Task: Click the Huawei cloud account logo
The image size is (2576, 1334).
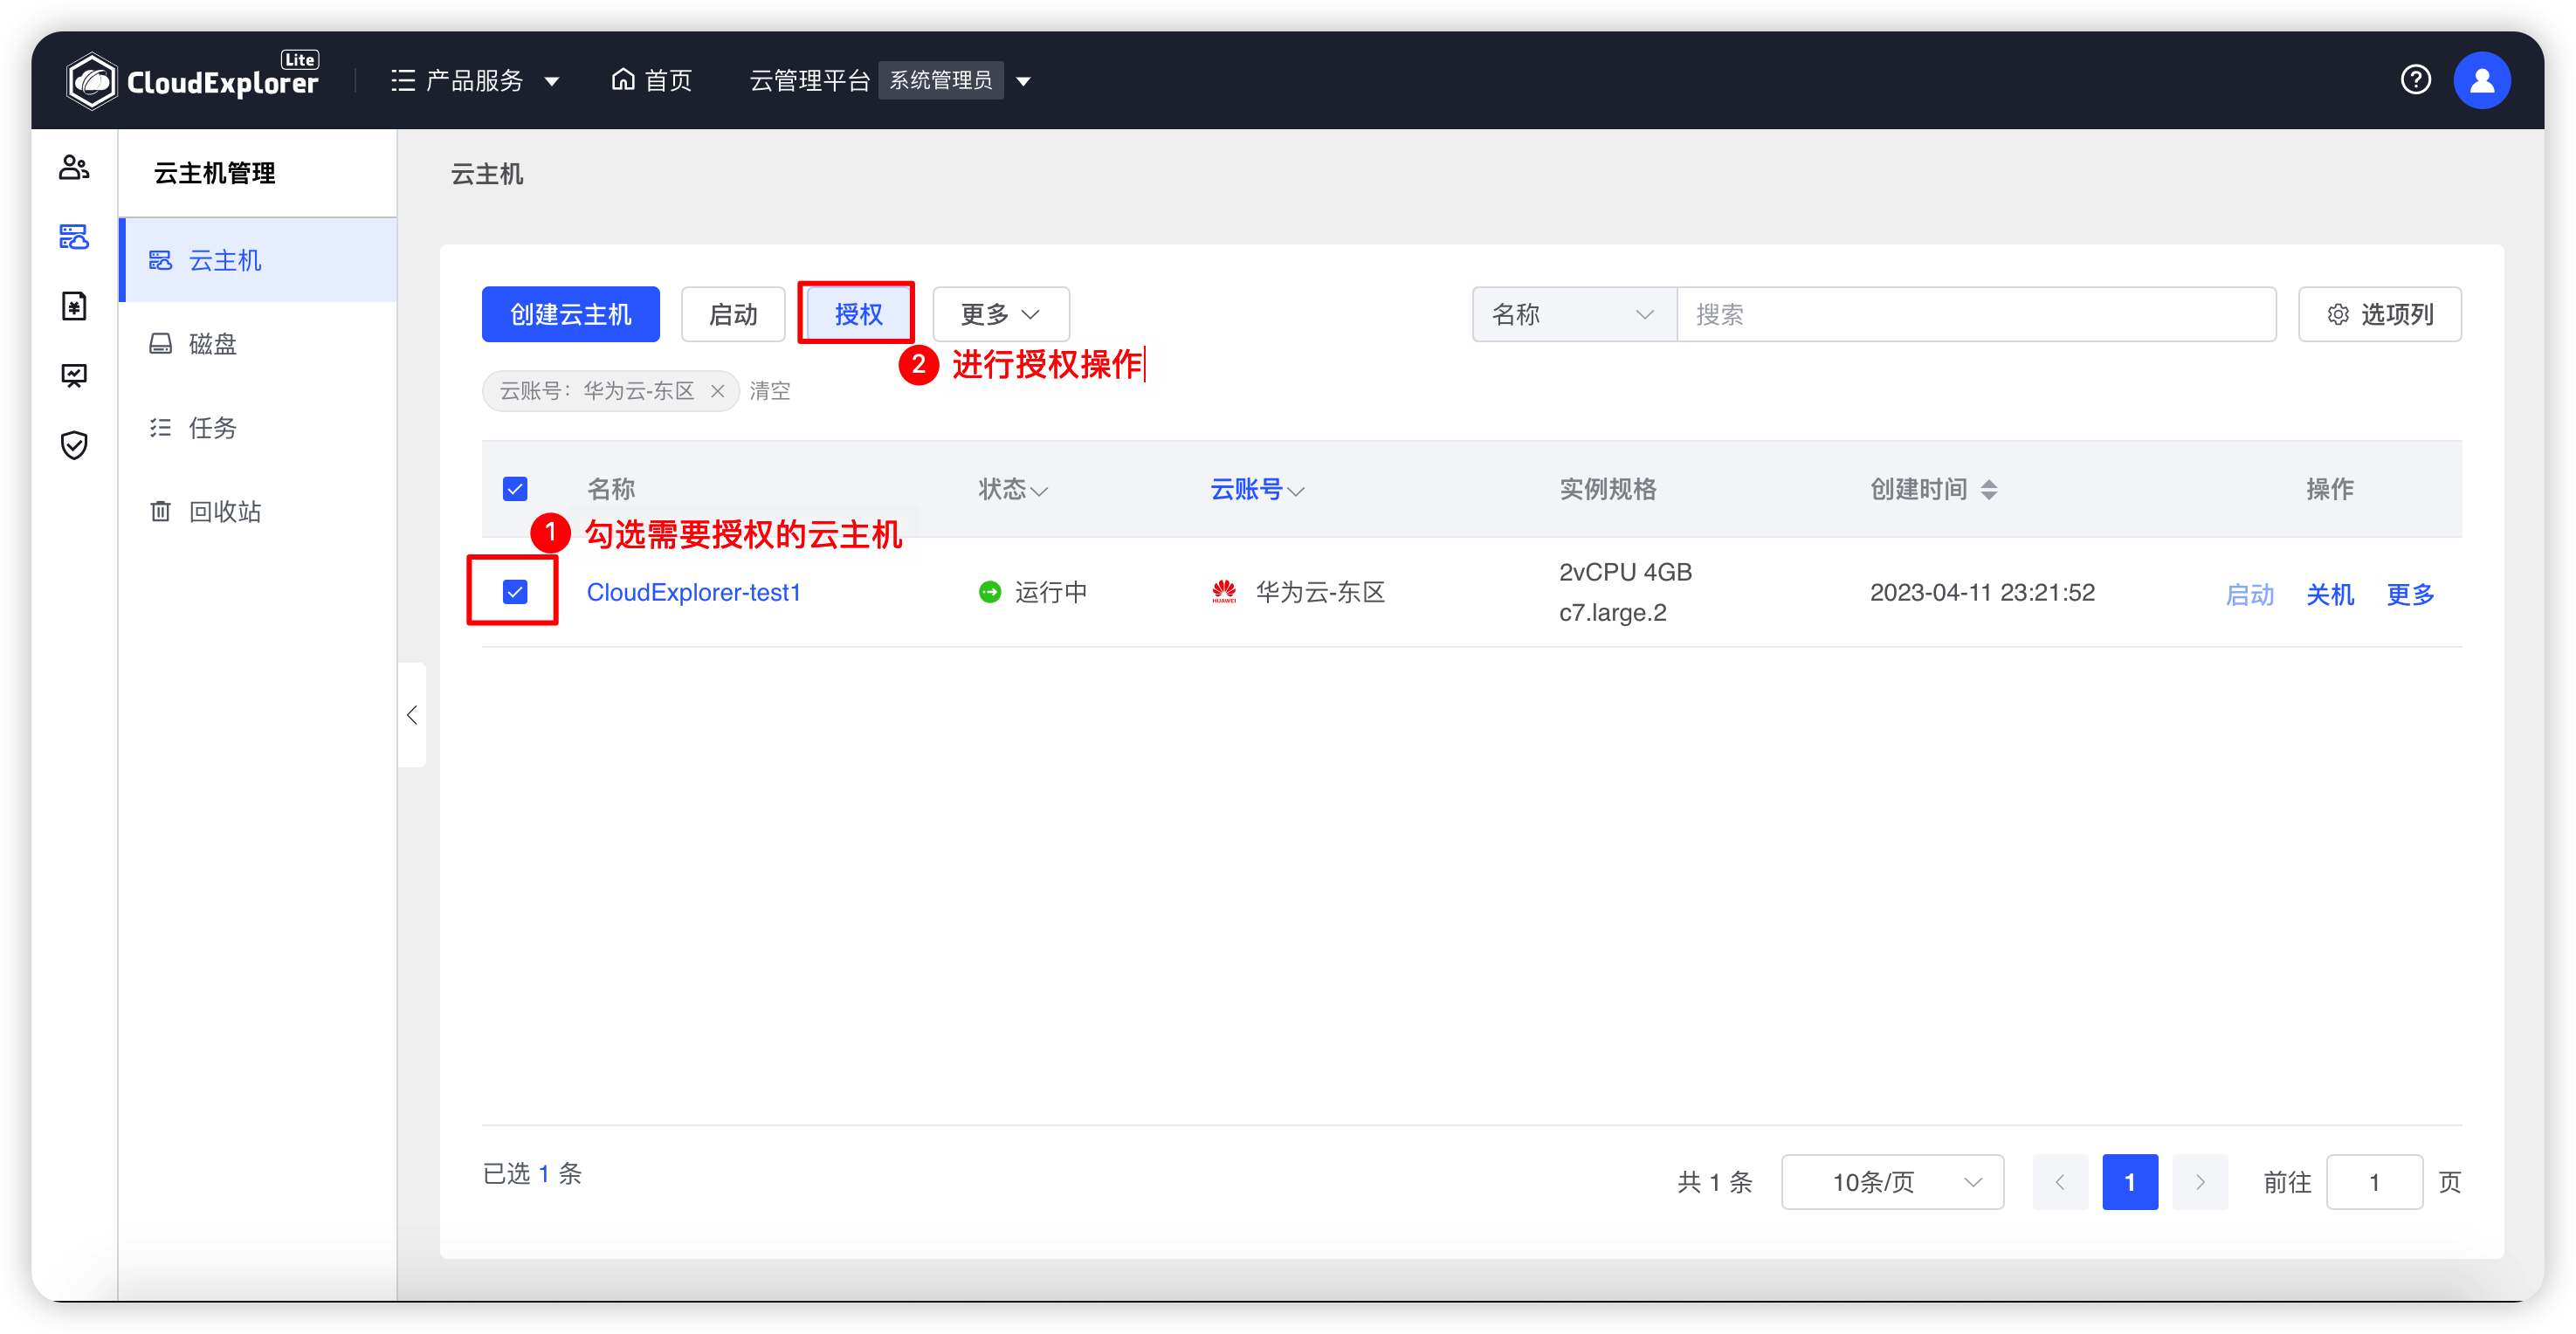Action: point(1224,592)
